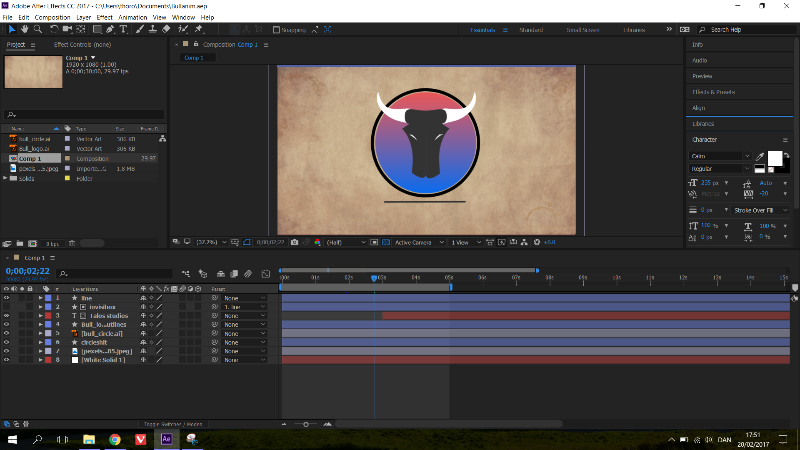Open the Animation menu
800x450 pixels.
(x=132, y=17)
